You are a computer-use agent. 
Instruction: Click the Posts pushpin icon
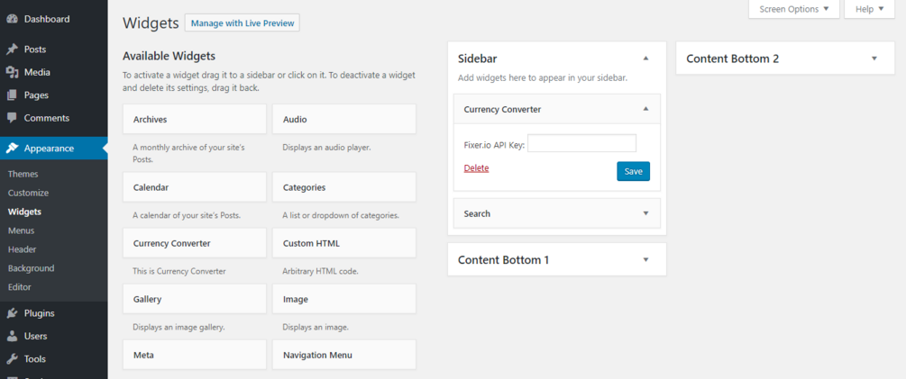12,50
